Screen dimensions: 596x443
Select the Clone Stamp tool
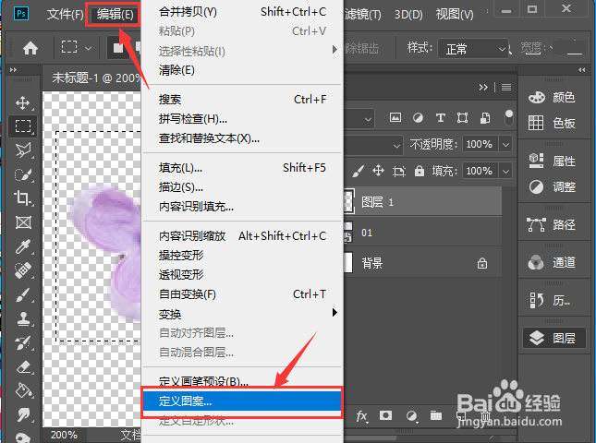23,318
